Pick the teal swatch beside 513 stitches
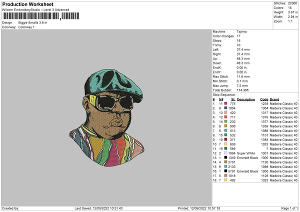 pos(226,130)
